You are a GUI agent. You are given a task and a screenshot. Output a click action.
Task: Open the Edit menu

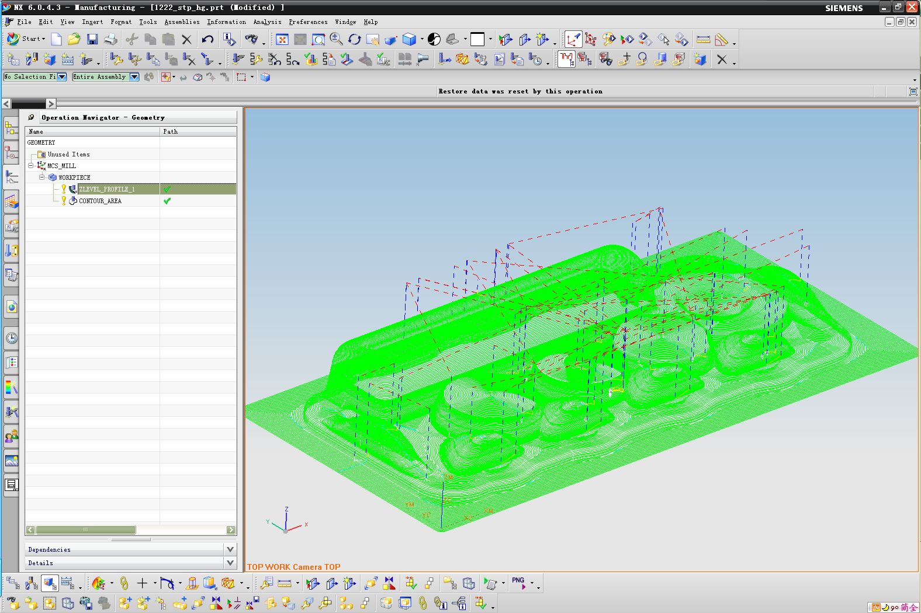[46, 22]
